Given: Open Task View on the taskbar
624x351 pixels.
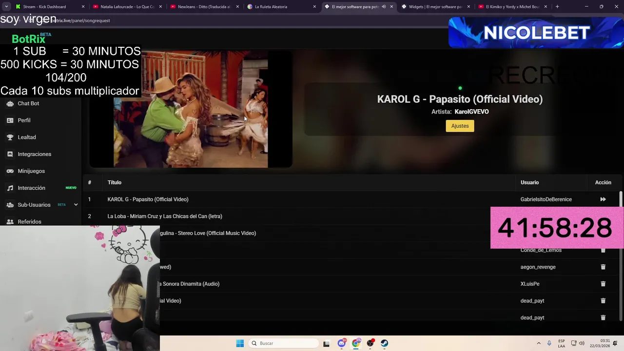Looking at the screenshot, I should tap(327, 343).
